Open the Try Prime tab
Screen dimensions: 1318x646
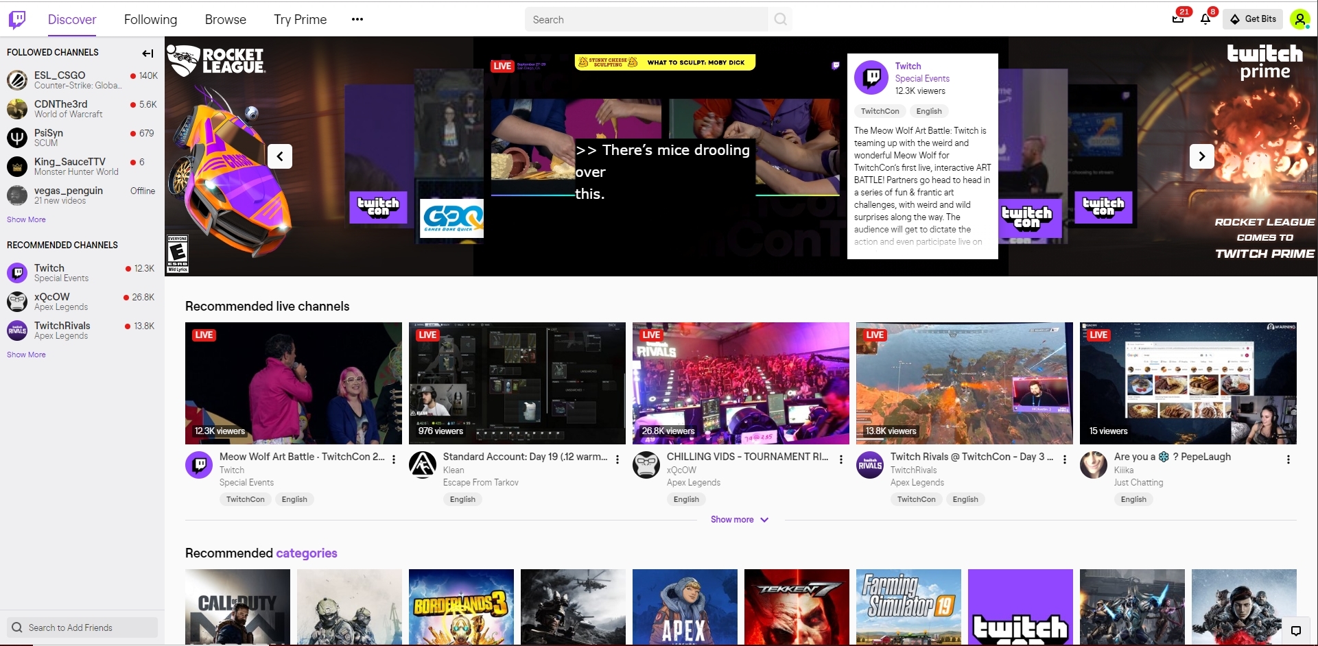pyautogui.click(x=300, y=19)
